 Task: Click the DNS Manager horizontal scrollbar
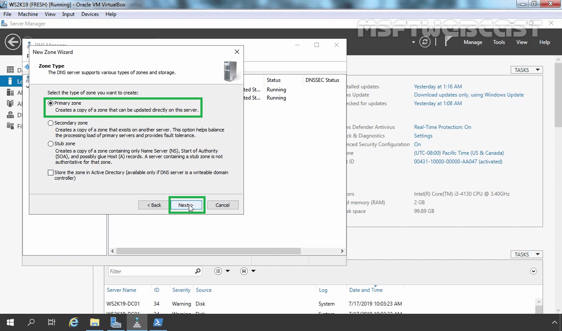click(209, 251)
